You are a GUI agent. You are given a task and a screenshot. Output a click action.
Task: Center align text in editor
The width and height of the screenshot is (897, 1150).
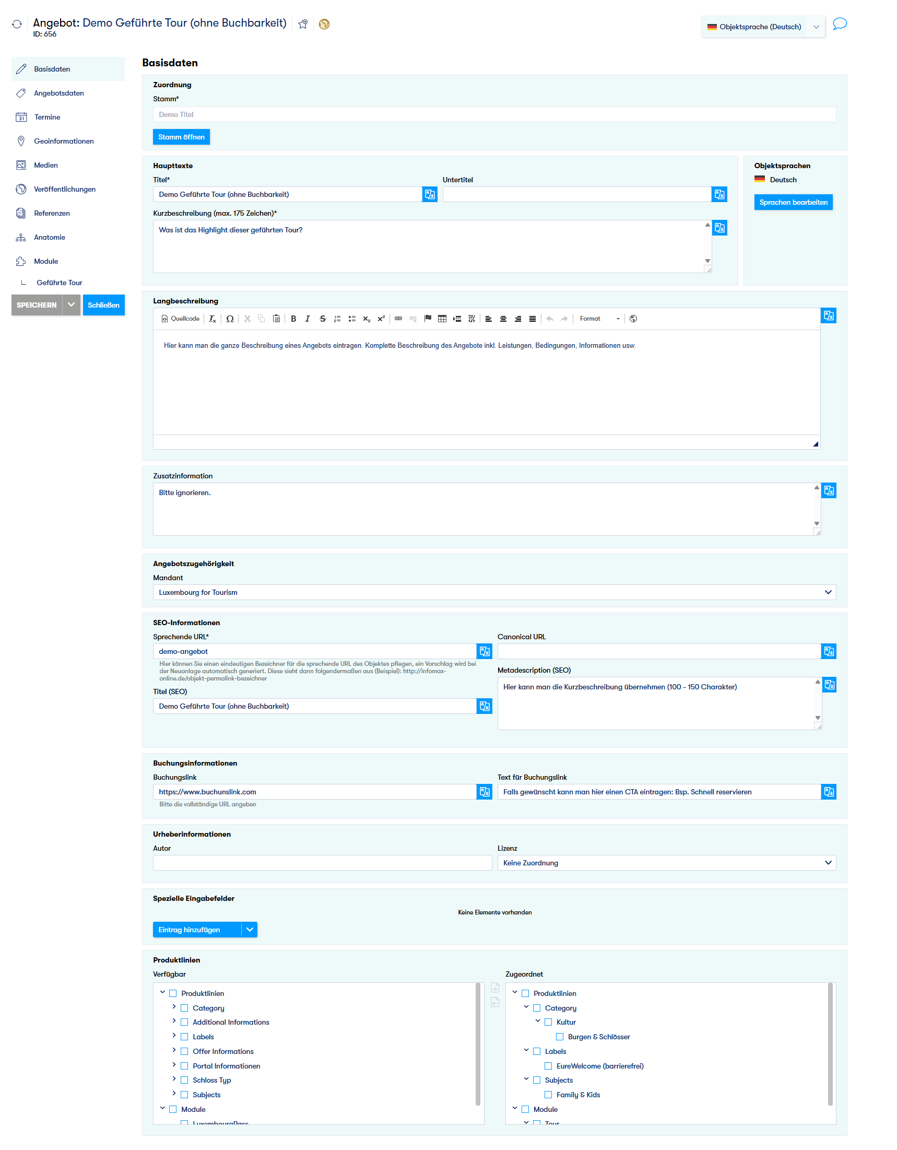504,319
